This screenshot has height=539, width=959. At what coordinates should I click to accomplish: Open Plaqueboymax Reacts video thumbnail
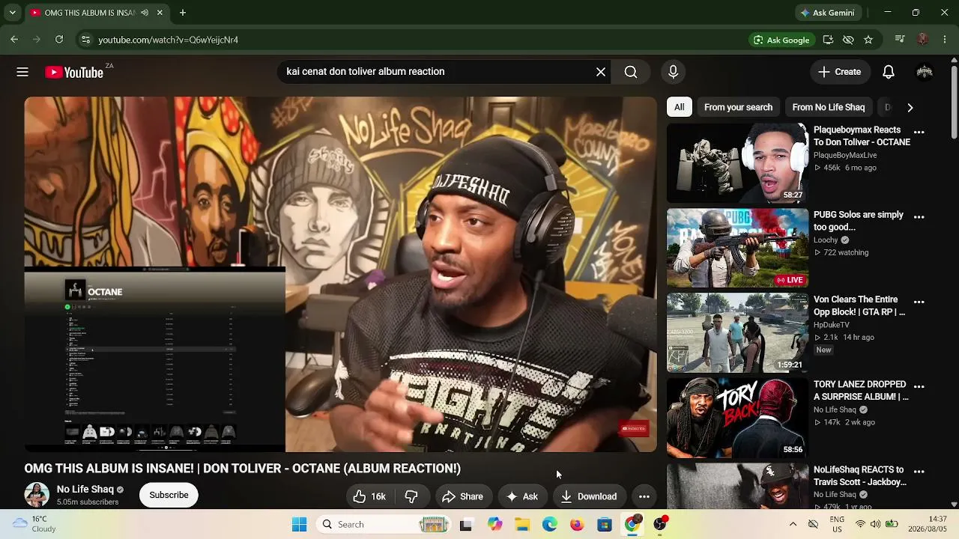coord(737,163)
